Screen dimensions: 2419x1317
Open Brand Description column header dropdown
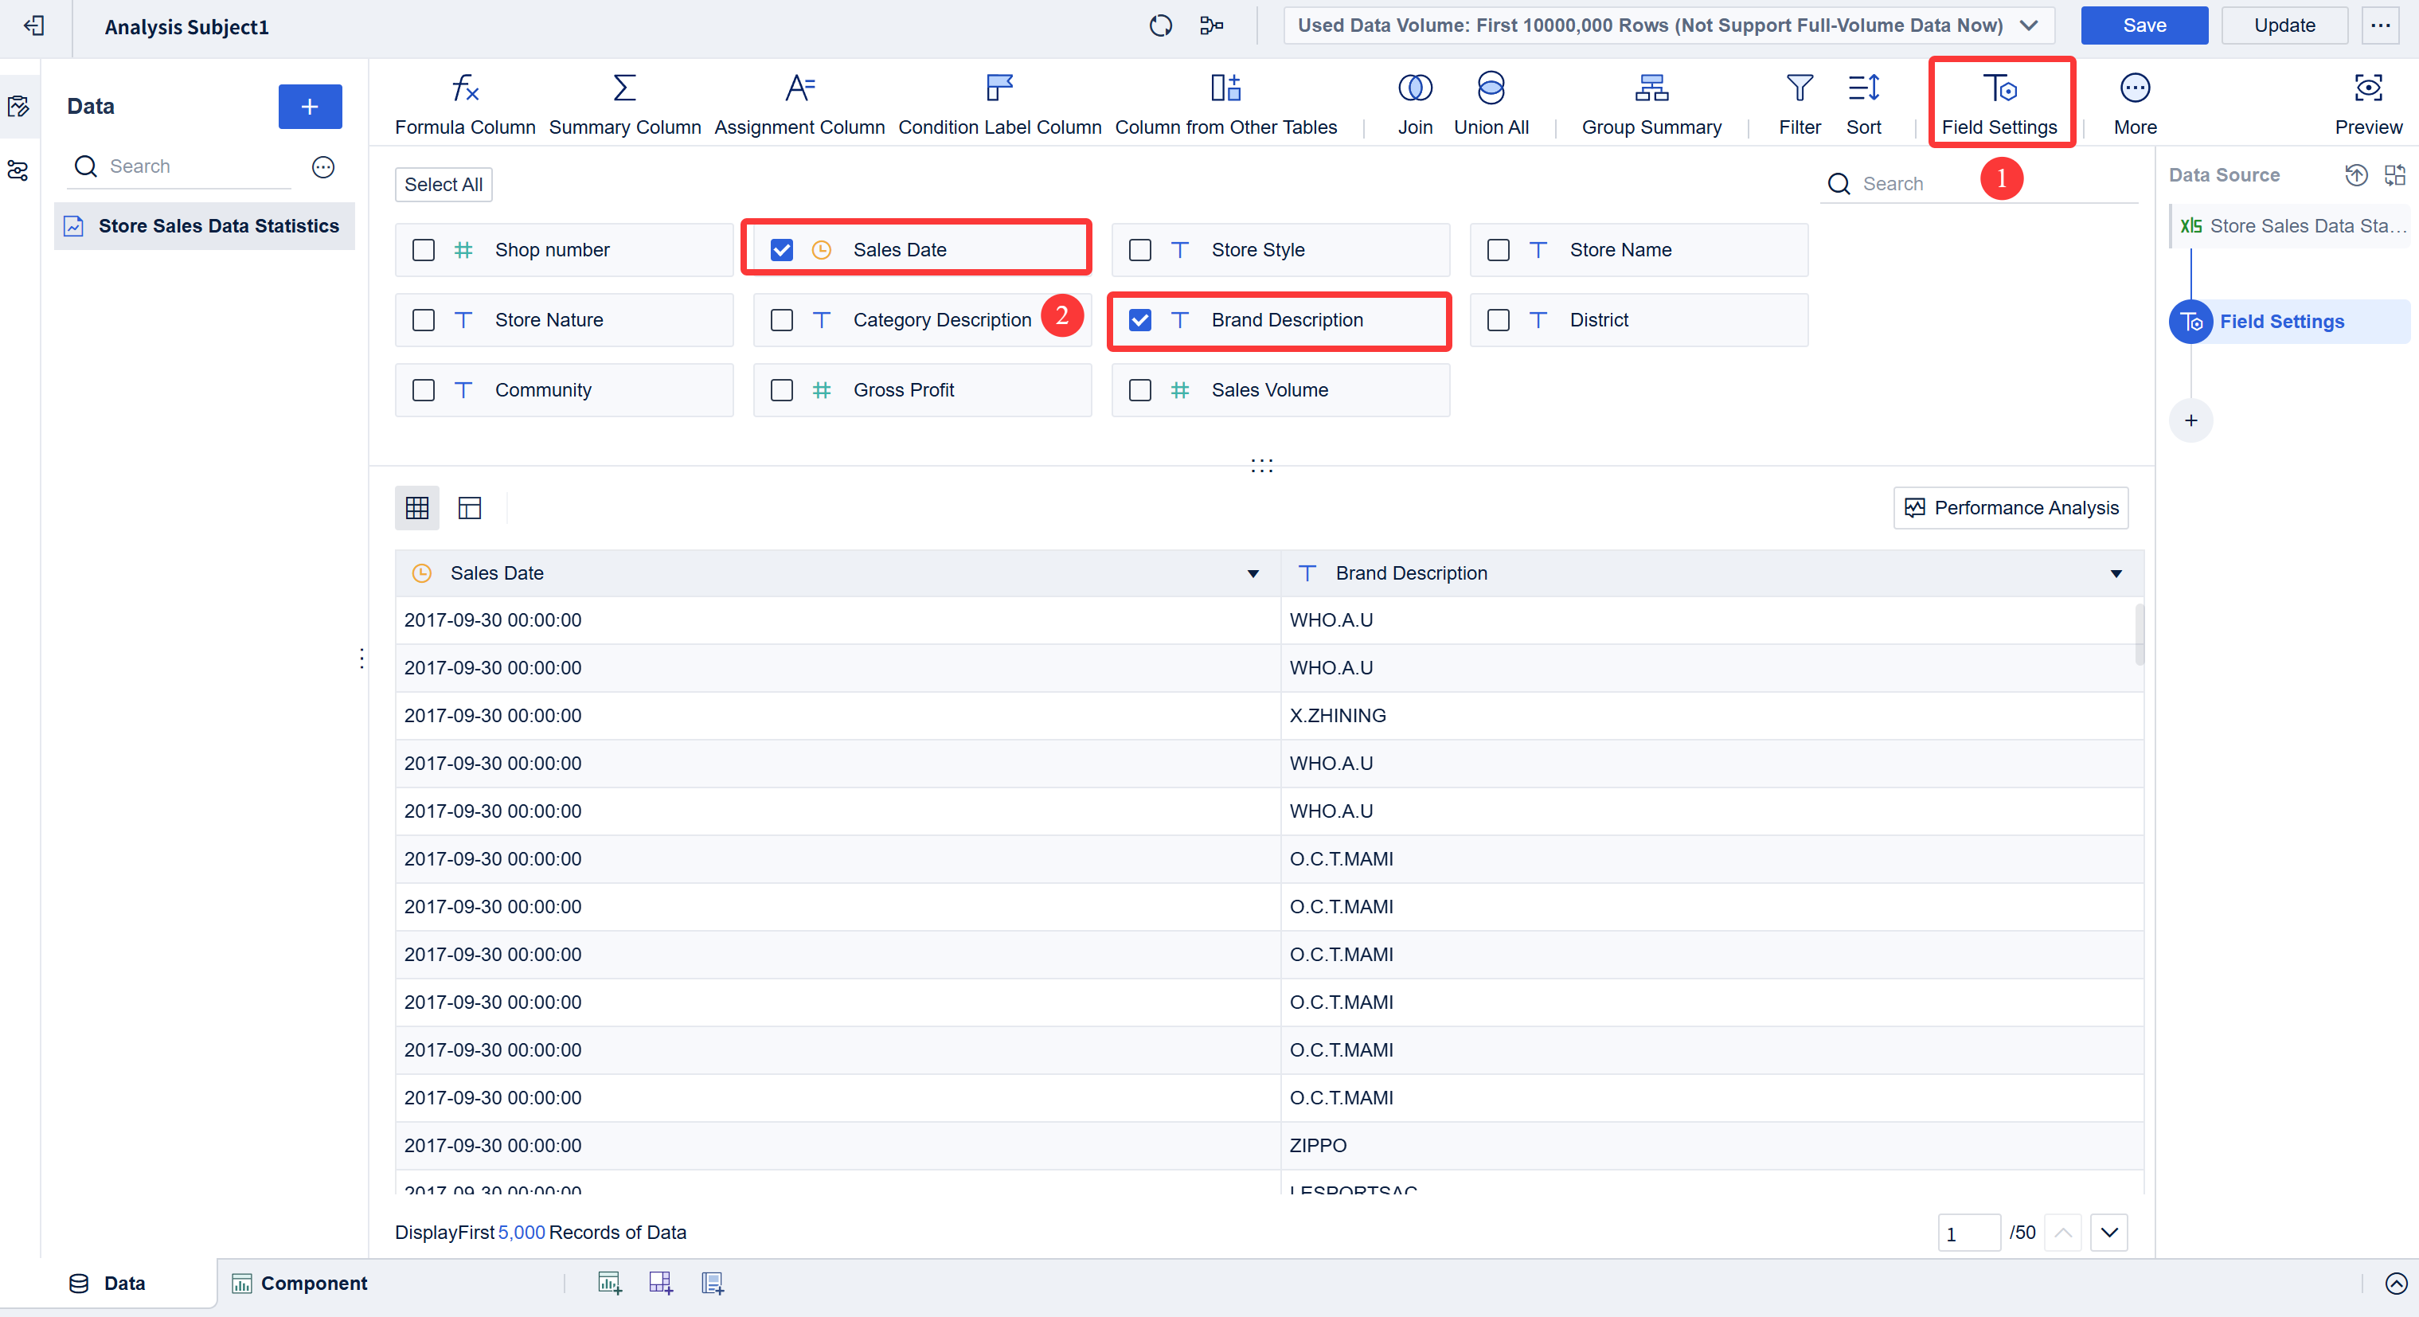pyautogui.click(x=2116, y=574)
